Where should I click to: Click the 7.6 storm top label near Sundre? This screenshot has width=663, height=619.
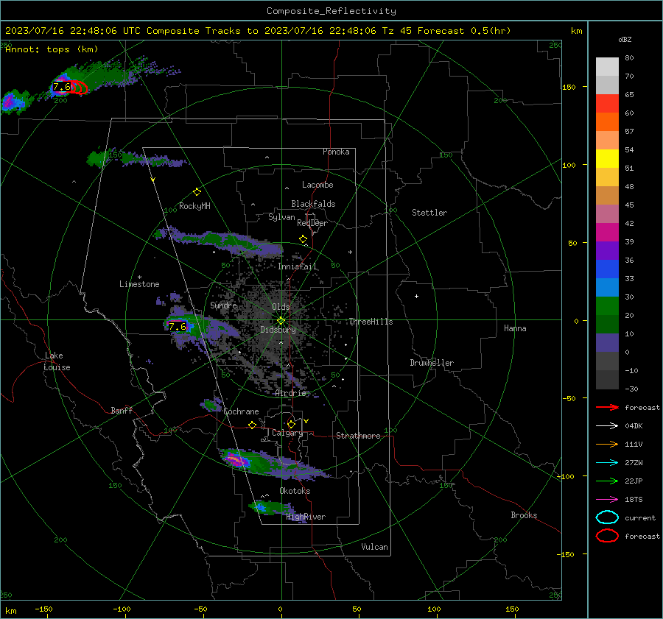click(x=177, y=327)
